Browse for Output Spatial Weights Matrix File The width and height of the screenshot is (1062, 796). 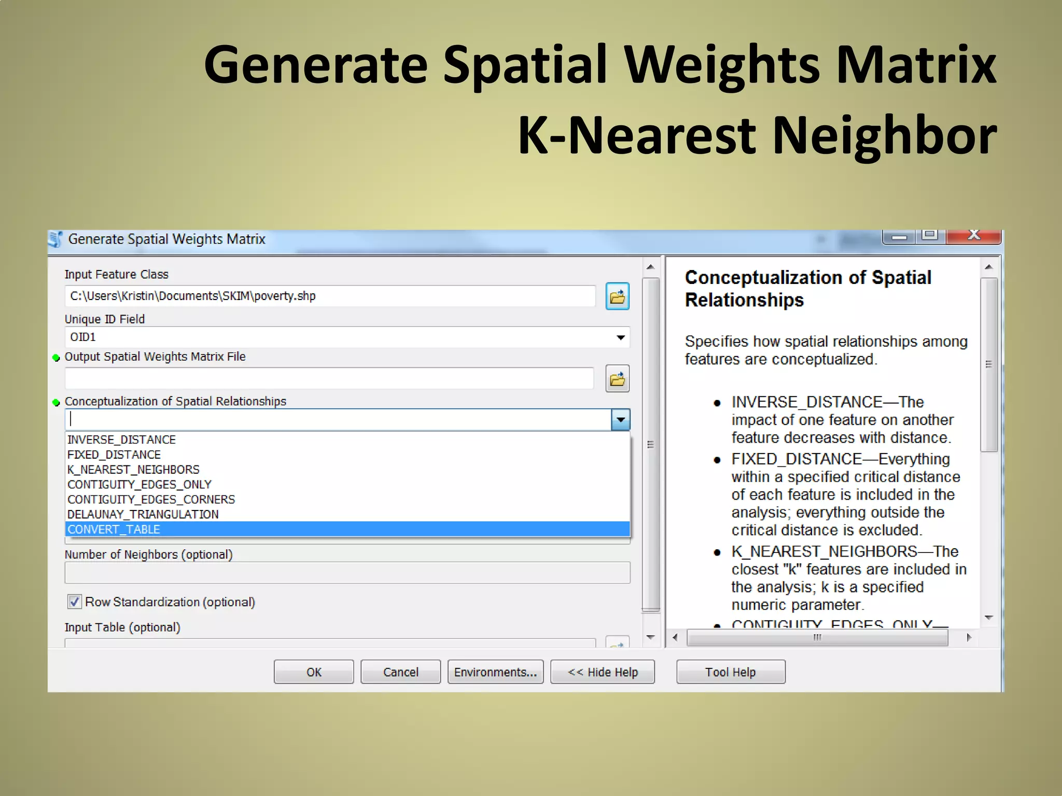[617, 379]
